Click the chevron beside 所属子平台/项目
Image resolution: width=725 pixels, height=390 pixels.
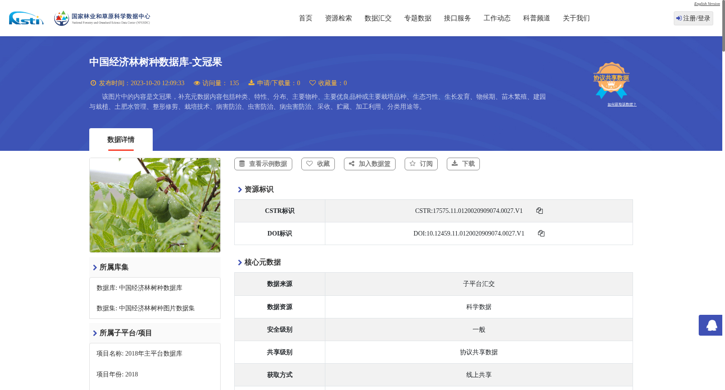pos(95,333)
